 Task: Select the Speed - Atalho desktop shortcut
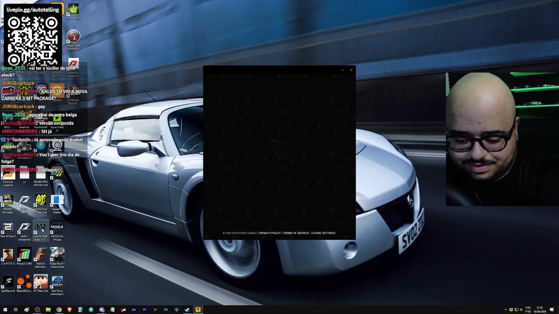click(57, 205)
